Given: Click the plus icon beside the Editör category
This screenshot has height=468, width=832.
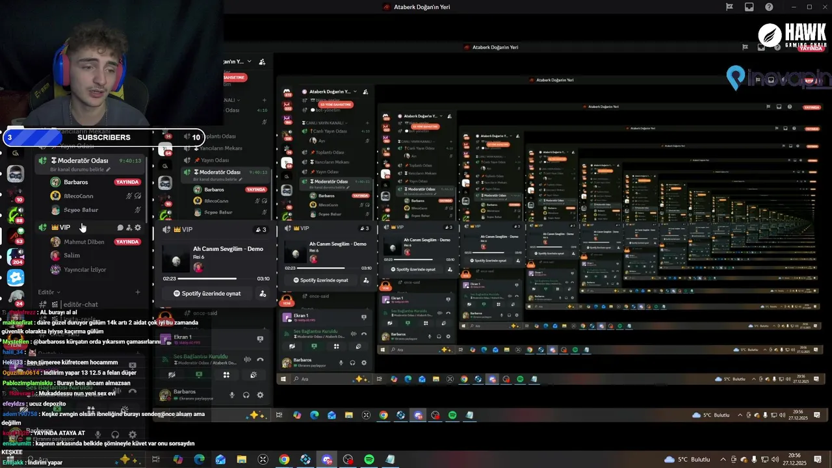Looking at the screenshot, I should point(137,292).
